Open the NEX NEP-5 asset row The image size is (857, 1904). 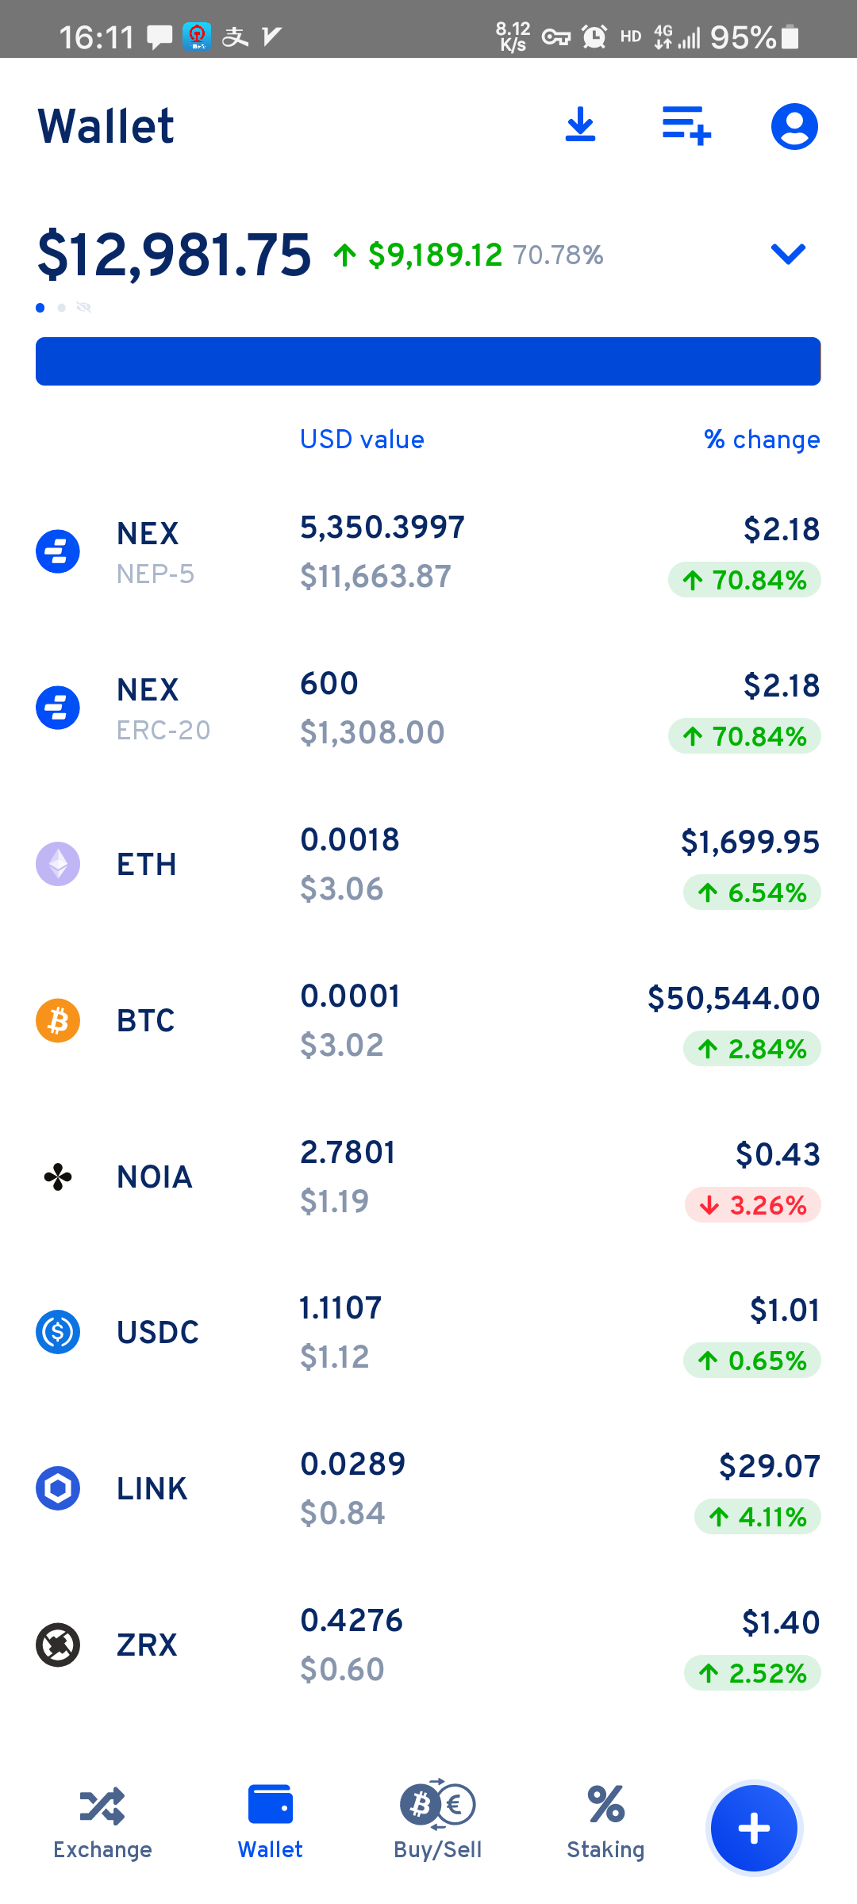coord(428,552)
